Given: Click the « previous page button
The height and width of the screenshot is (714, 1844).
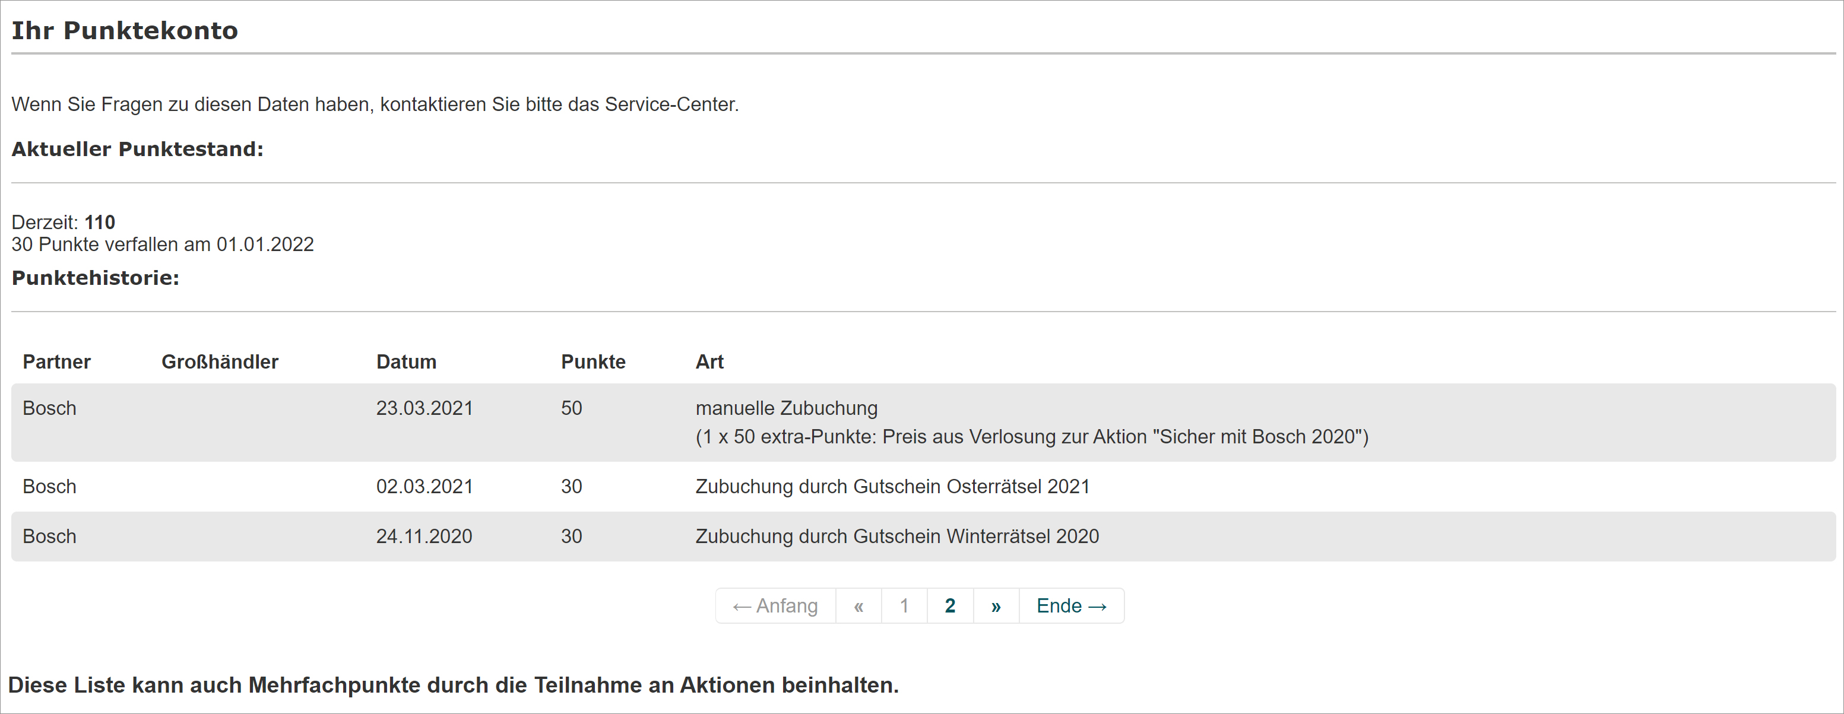Looking at the screenshot, I should (858, 605).
